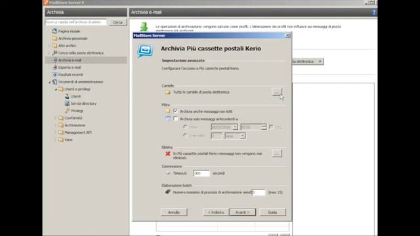Open the date picker dropdown
Viewport: 420px width, 236px height.
tap(235, 127)
